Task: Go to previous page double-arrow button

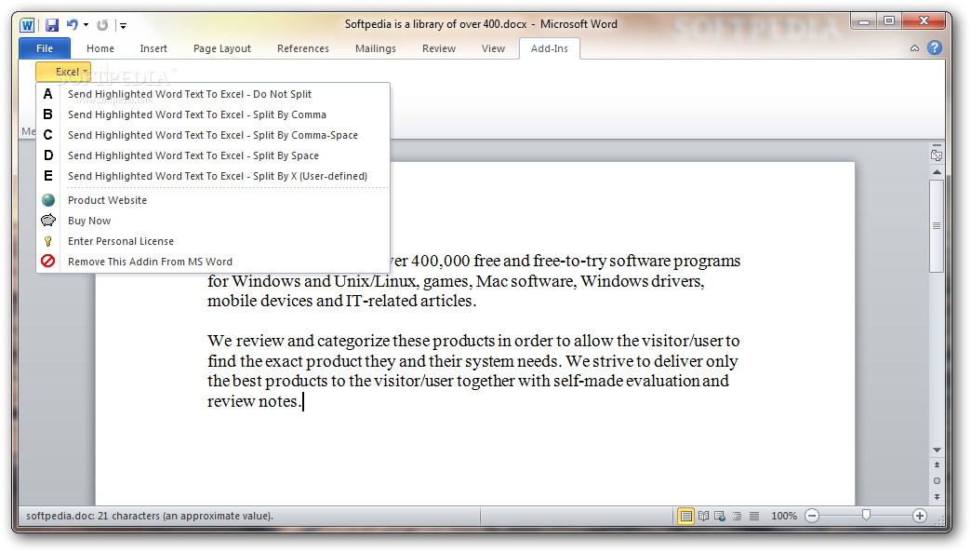Action: point(937,464)
